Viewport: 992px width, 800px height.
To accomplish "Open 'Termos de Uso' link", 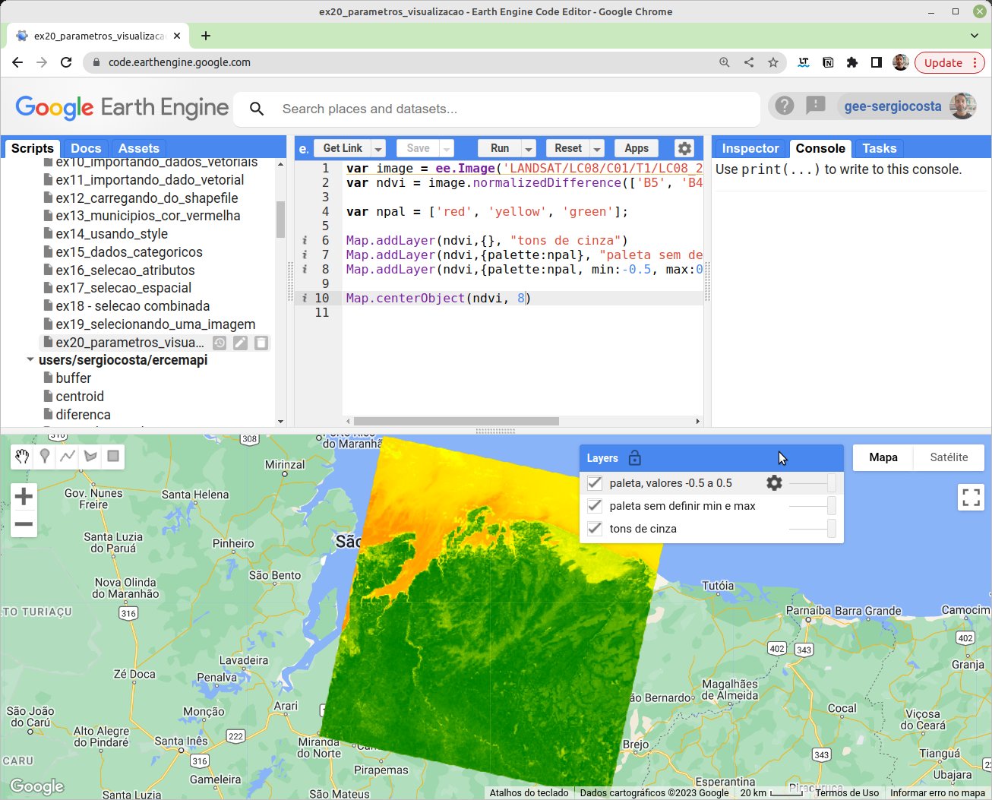I will [847, 792].
